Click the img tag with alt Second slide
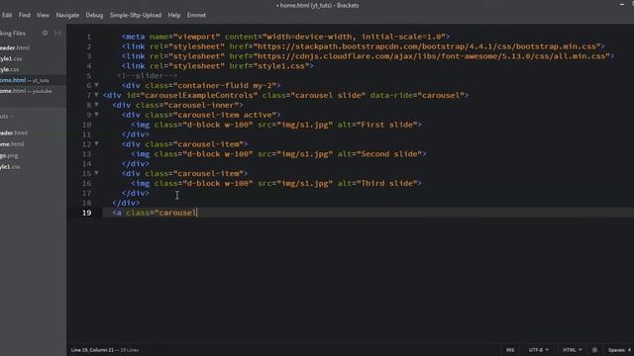Screen dimensions: 634x356 278,154
